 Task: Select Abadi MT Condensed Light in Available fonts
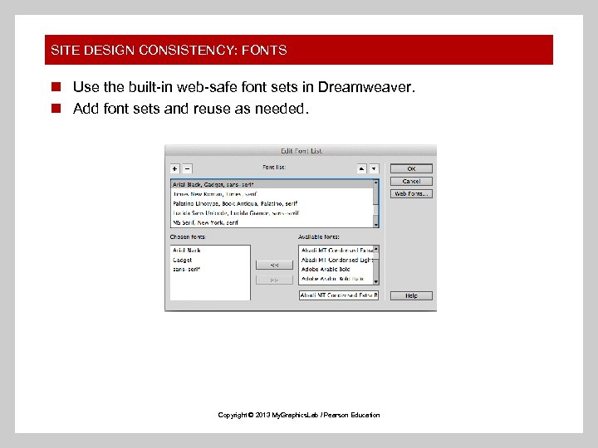coord(336,260)
